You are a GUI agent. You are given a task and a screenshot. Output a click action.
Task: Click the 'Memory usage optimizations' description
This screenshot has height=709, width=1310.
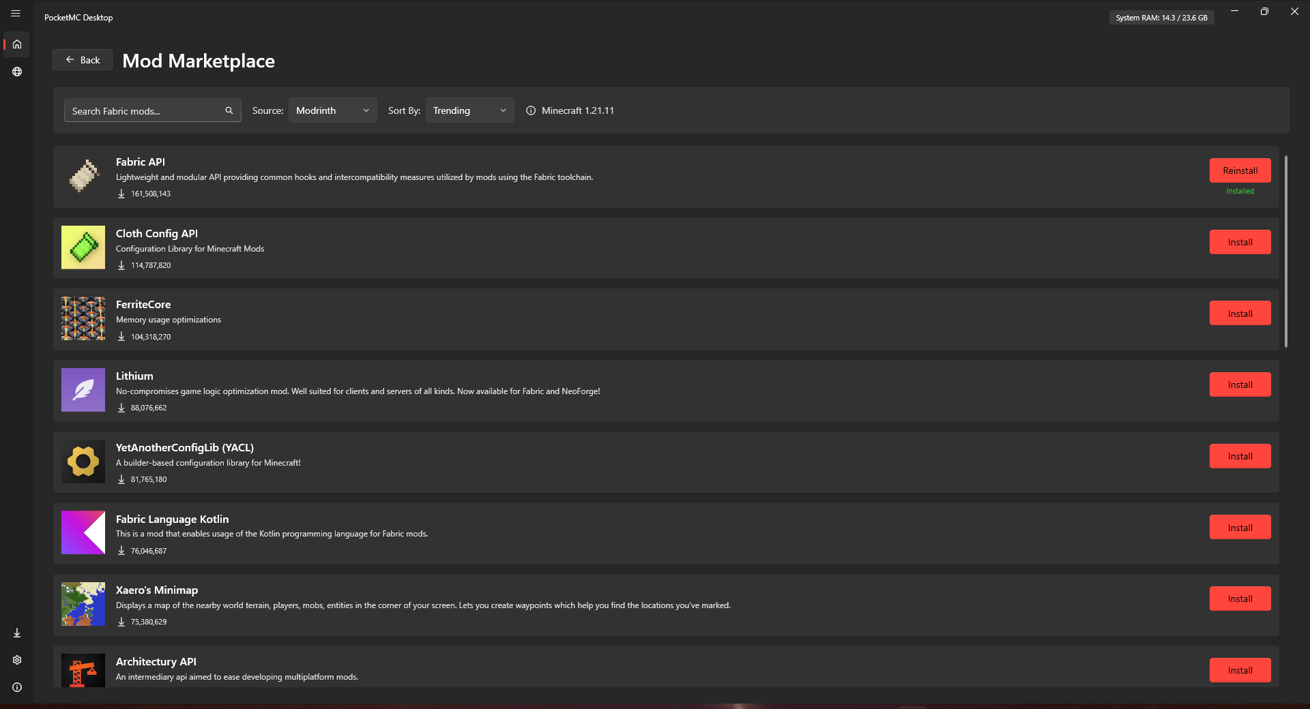coord(169,320)
